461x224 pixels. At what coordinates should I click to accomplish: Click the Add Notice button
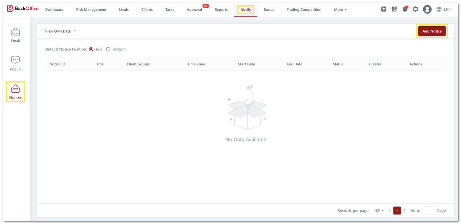pyautogui.click(x=432, y=31)
